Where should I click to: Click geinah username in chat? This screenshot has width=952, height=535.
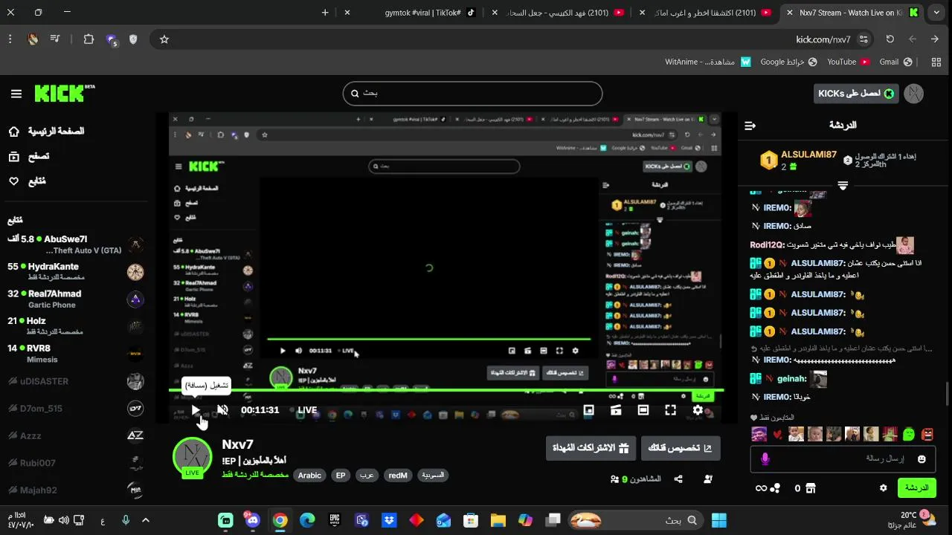(x=791, y=379)
